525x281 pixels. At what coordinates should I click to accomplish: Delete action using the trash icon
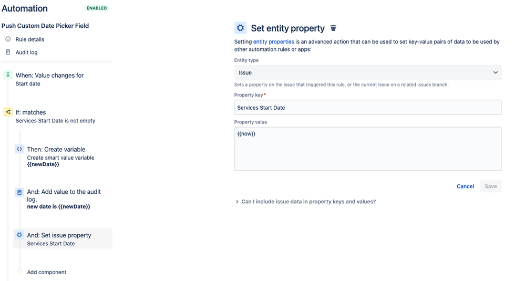333,28
